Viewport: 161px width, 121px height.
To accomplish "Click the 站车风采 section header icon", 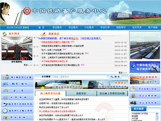I will click(5, 34).
